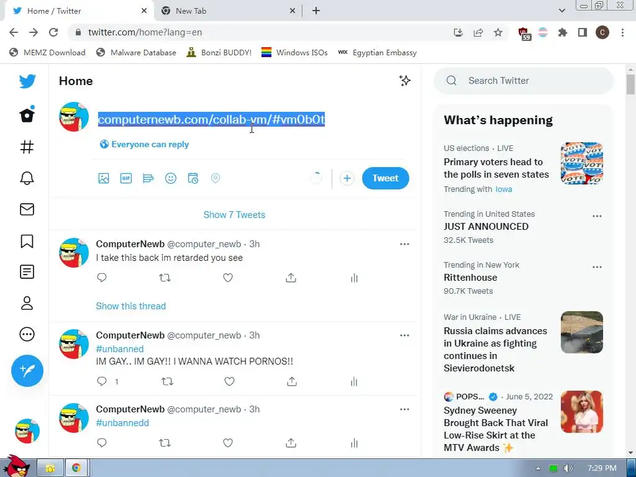Screen dimensions: 636x477
Task: Add a poll in the composer
Action: (148, 178)
